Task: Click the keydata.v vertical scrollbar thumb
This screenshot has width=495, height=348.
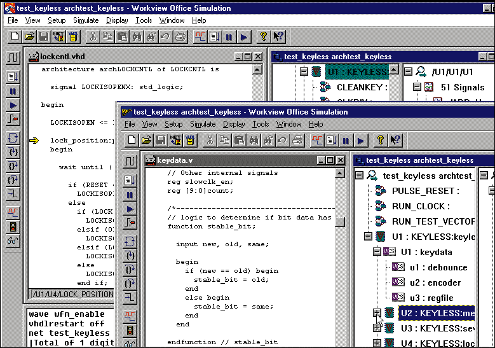Action: point(340,222)
